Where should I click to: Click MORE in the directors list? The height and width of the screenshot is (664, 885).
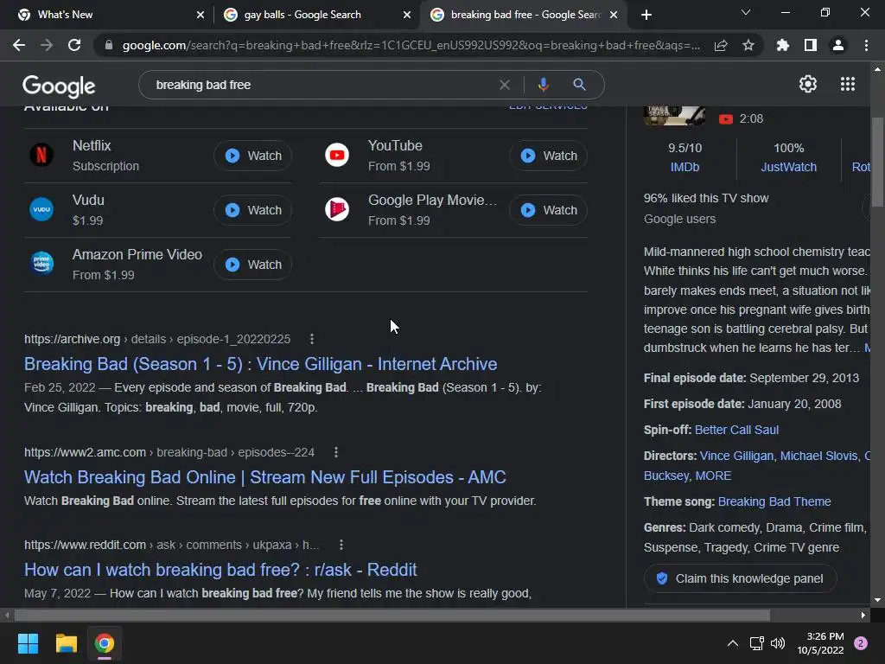pyautogui.click(x=713, y=476)
